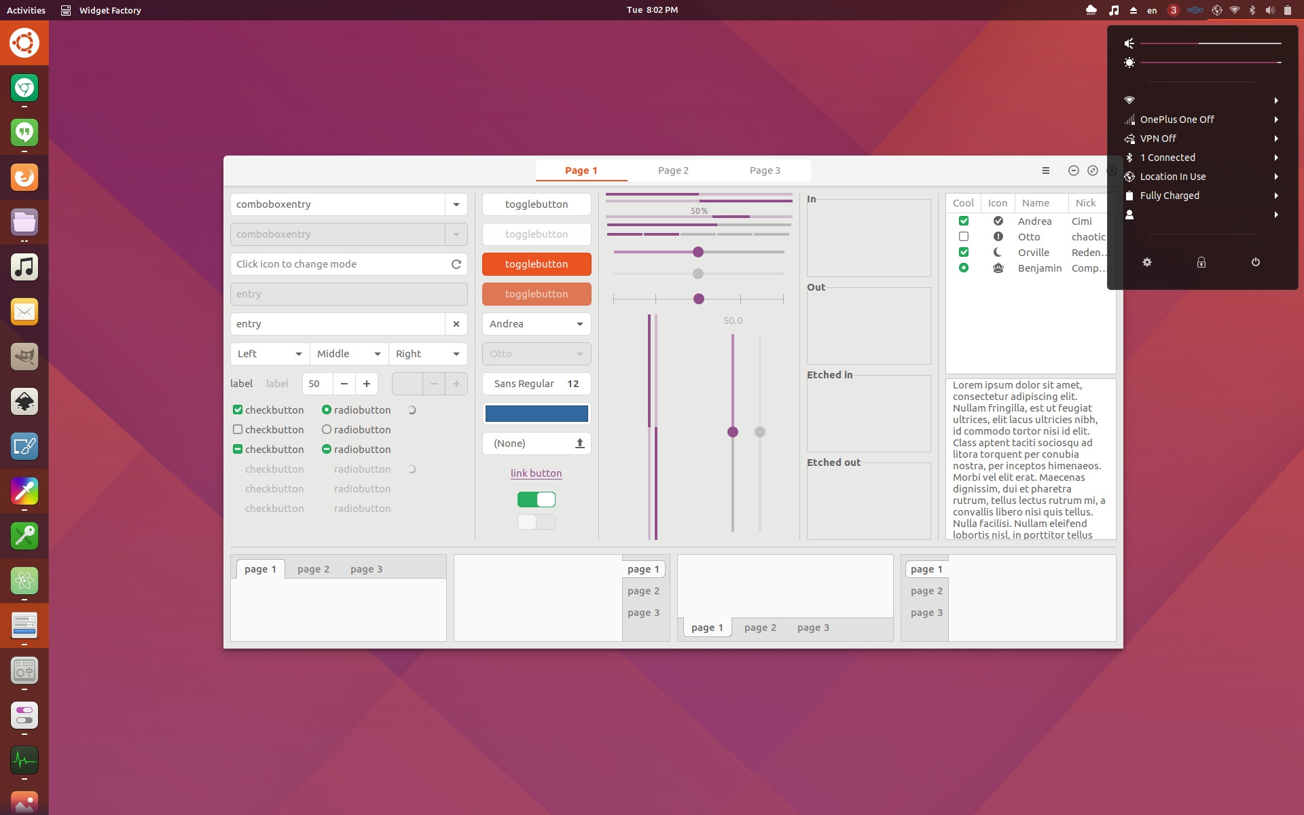
Task: Click the blue color chooser button
Action: point(537,414)
